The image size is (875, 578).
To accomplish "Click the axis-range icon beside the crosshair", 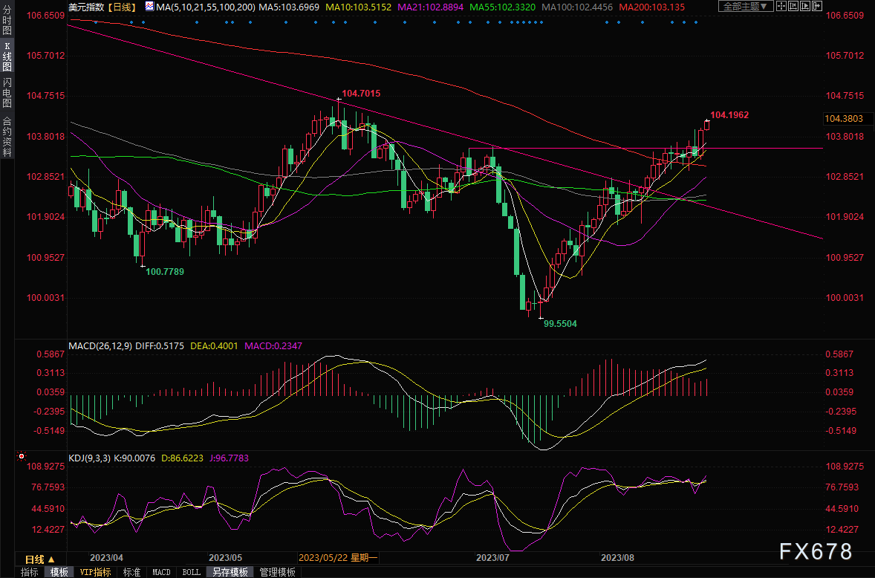I will coord(793,6).
